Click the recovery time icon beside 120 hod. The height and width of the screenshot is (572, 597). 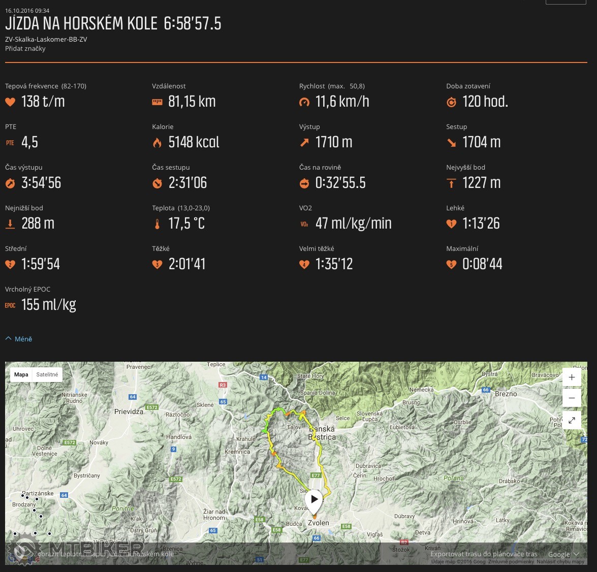[451, 102]
